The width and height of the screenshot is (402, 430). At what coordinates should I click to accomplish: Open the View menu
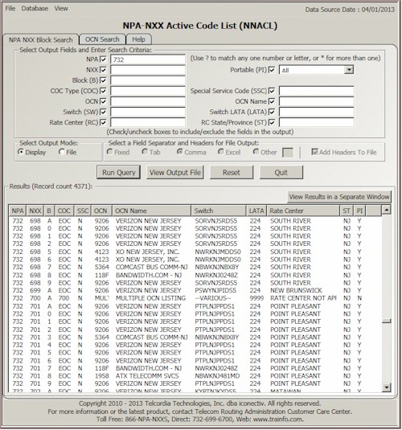pos(61,9)
